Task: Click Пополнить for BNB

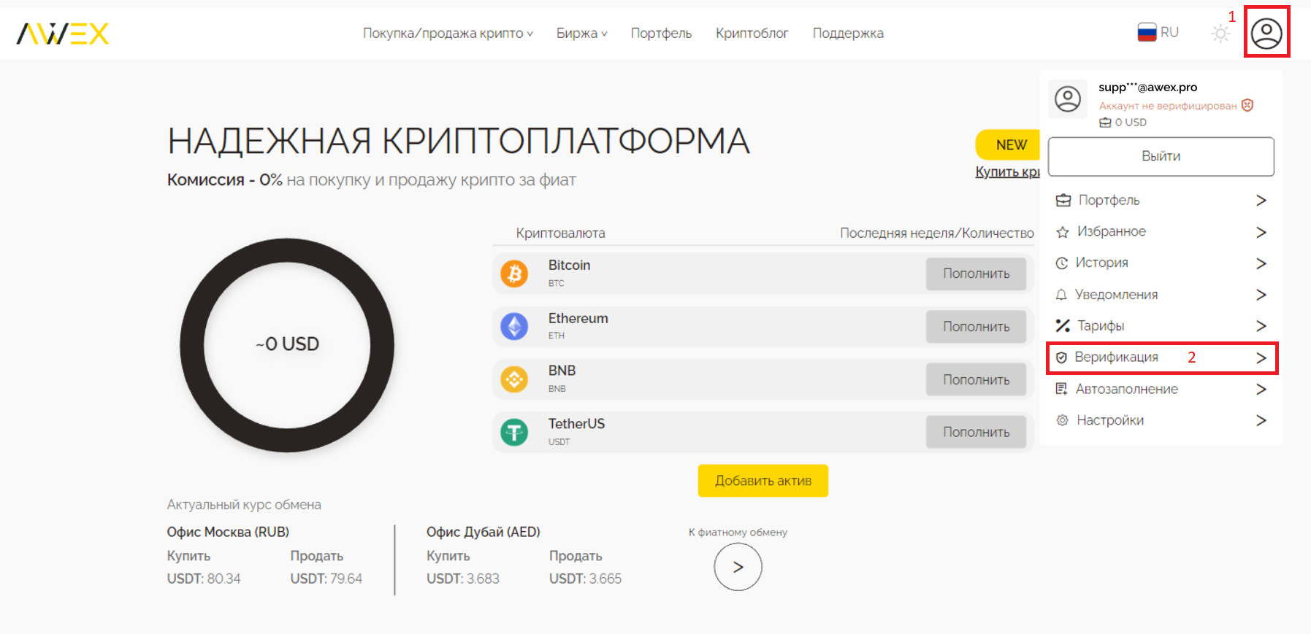Action: pos(976,380)
